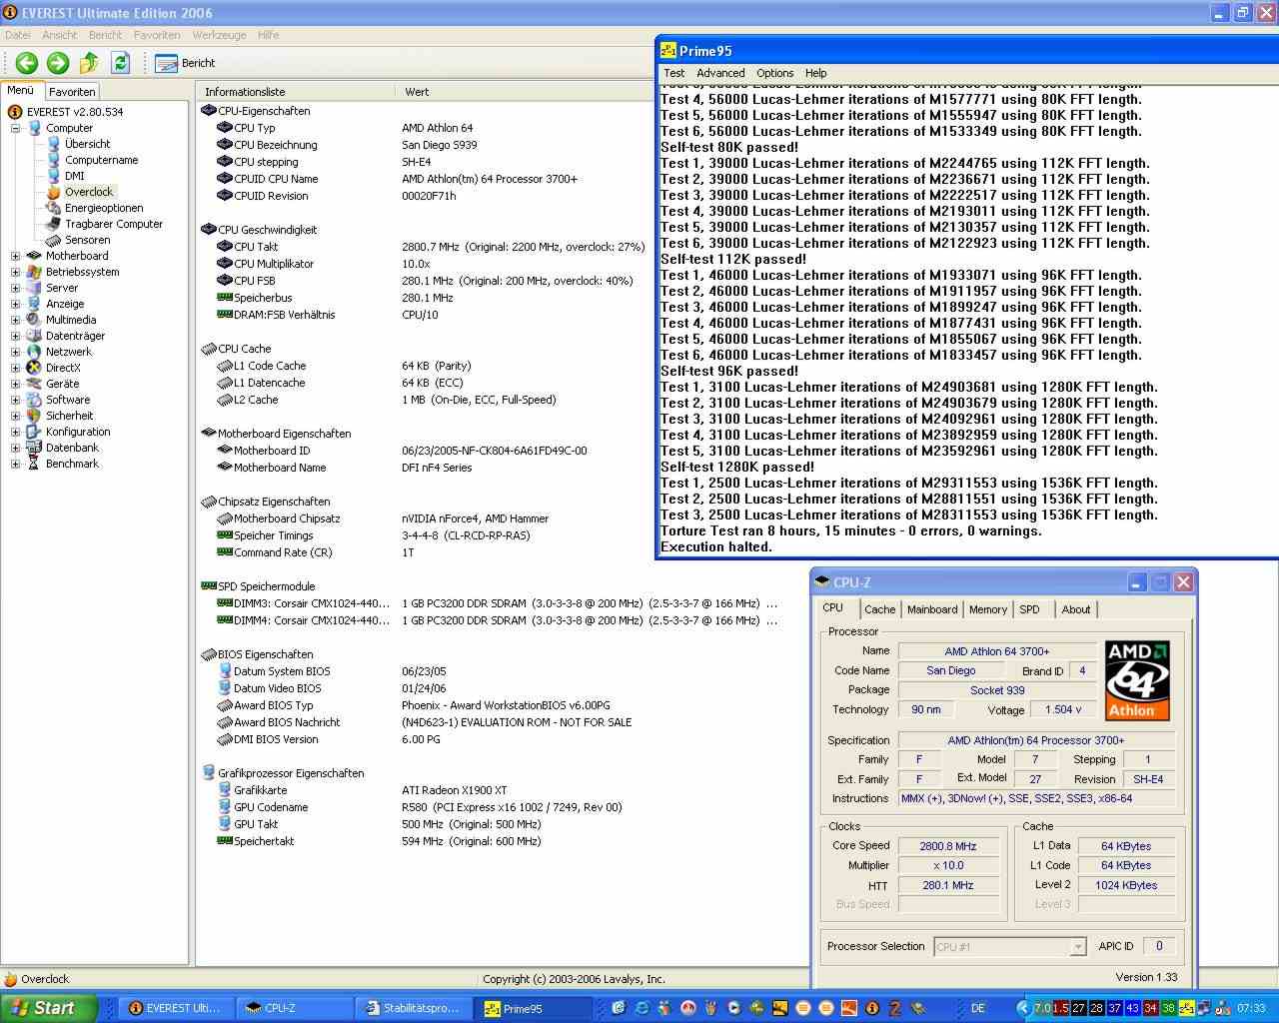The width and height of the screenshot is (1279, 1023).
Task: Click the Overclock flame icon in tree
Action: tap(54, 192)
